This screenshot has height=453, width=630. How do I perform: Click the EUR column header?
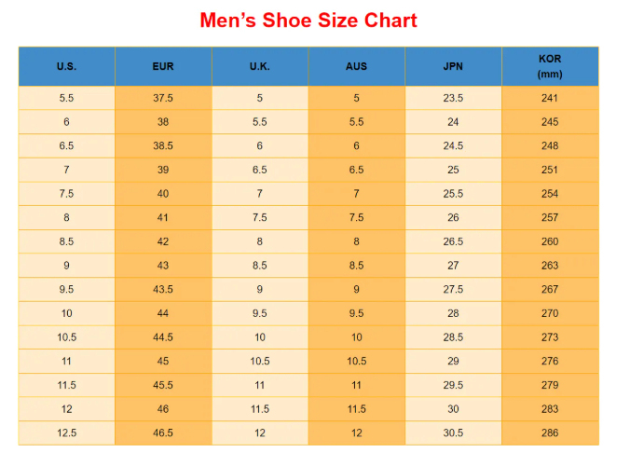coord(163,66)
